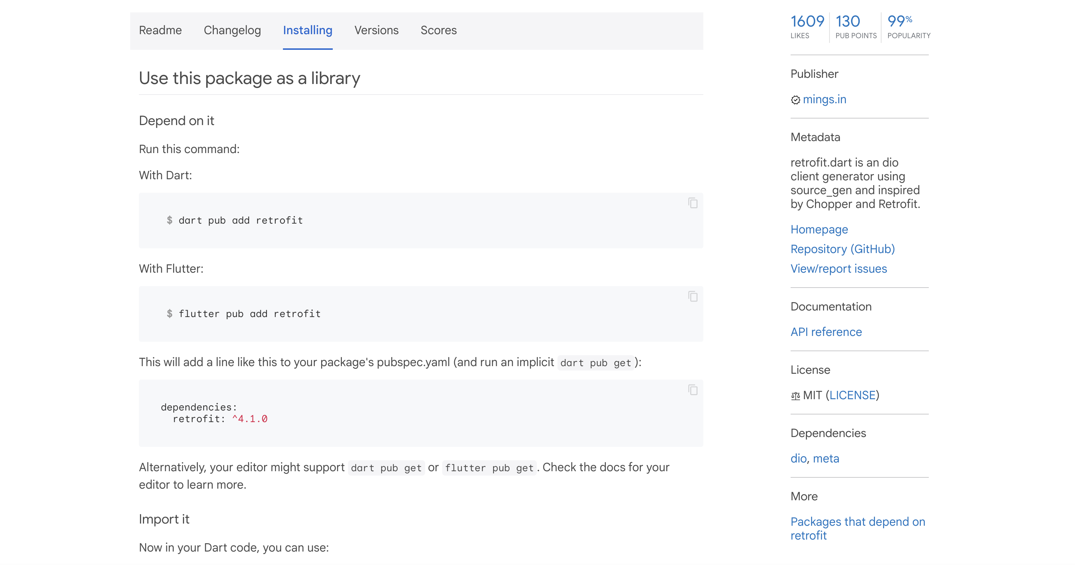Click the verified publisher badge icon
Image resolution: width=1075 pixels, height=565 pixels.
(x=795, y=100)
